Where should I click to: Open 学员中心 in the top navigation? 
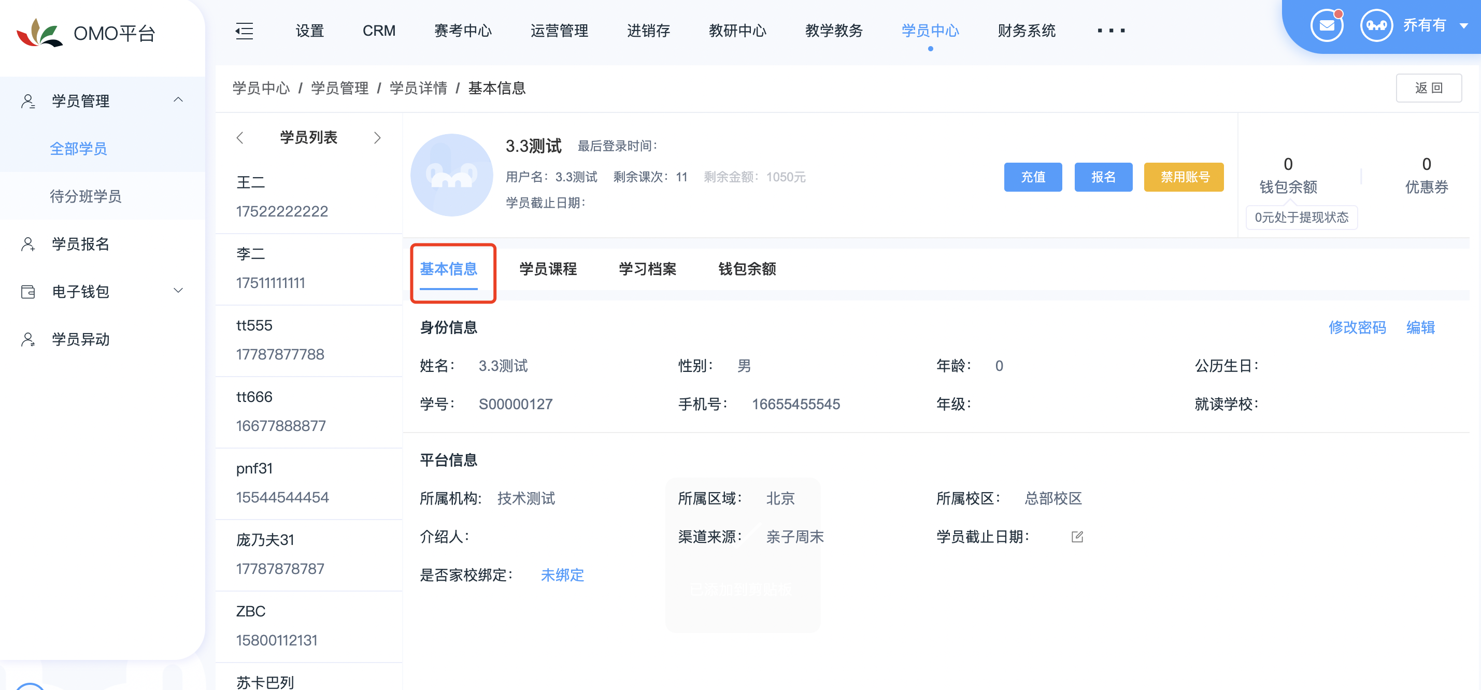[x=930, y=31]
